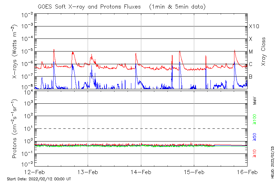Click the MeV unit label beside proton panel
275x182 pixels.
(255, 101)
